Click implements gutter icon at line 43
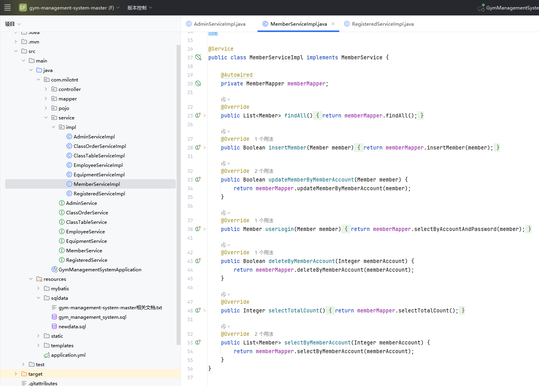The width and height of the screenshot is (539, 386). tap(198, 261)
